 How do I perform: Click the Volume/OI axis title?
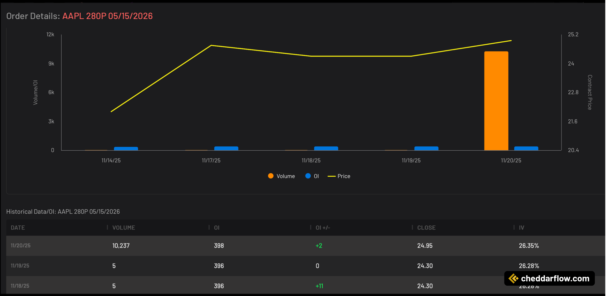(x=35, y=92)
